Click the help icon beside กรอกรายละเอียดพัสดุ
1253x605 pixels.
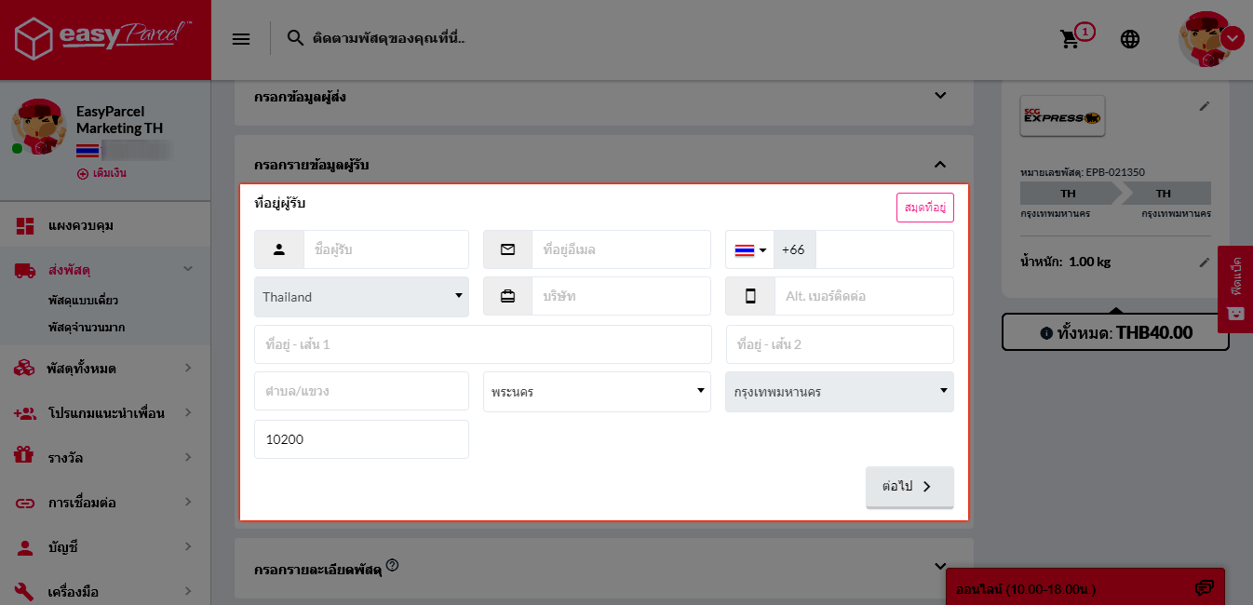click(392, 564)
